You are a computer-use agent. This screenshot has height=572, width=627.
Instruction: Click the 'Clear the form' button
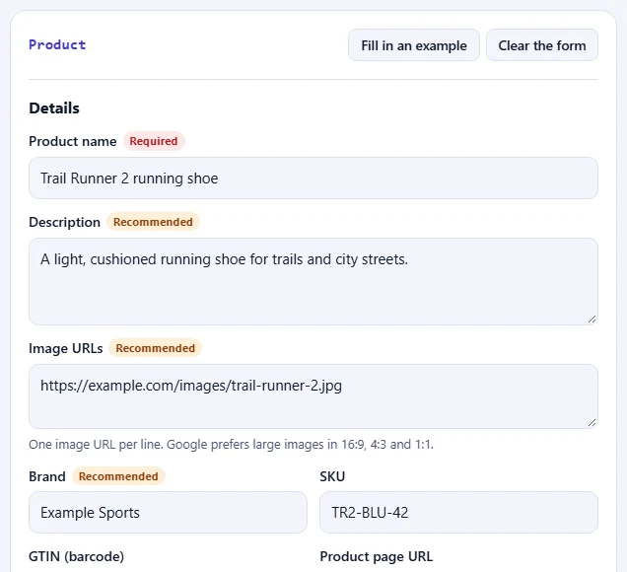[542, 45]
